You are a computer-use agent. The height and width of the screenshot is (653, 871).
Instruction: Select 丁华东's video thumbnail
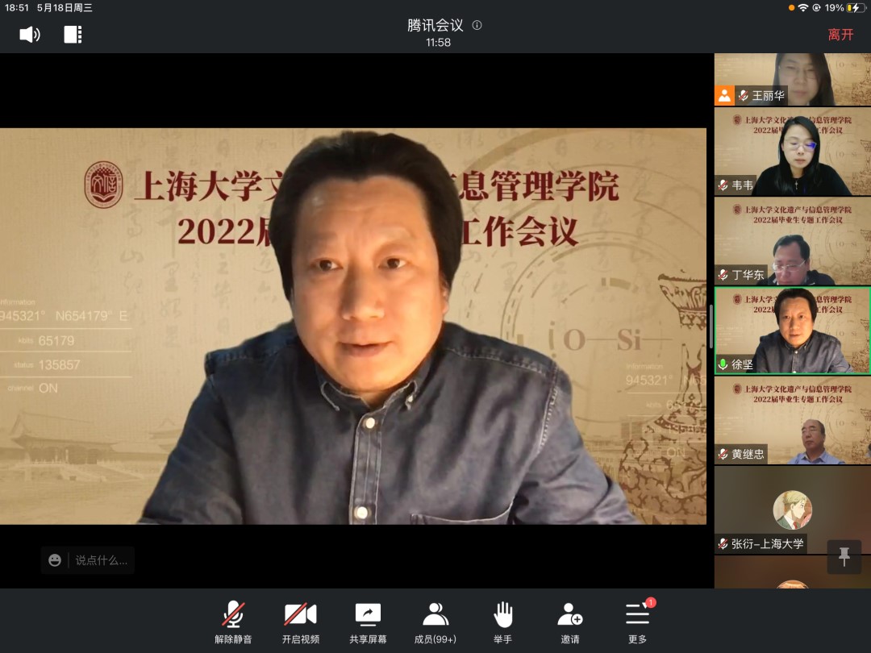click(x=792, y=241)
